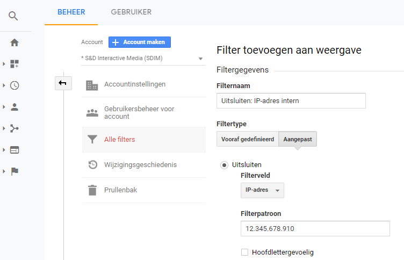Open Accountinstellingen link

[x=135, y=84]
